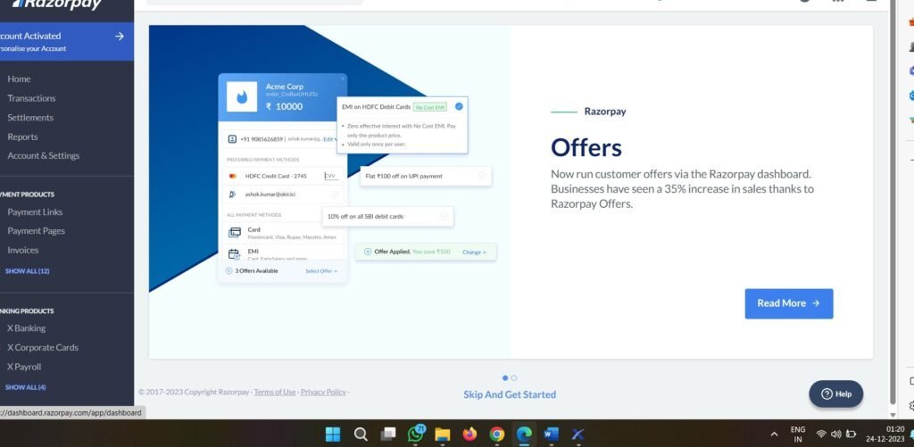914x447 pixels.
Task: Open Windows taskbar Search
Action: pos(361,435)
